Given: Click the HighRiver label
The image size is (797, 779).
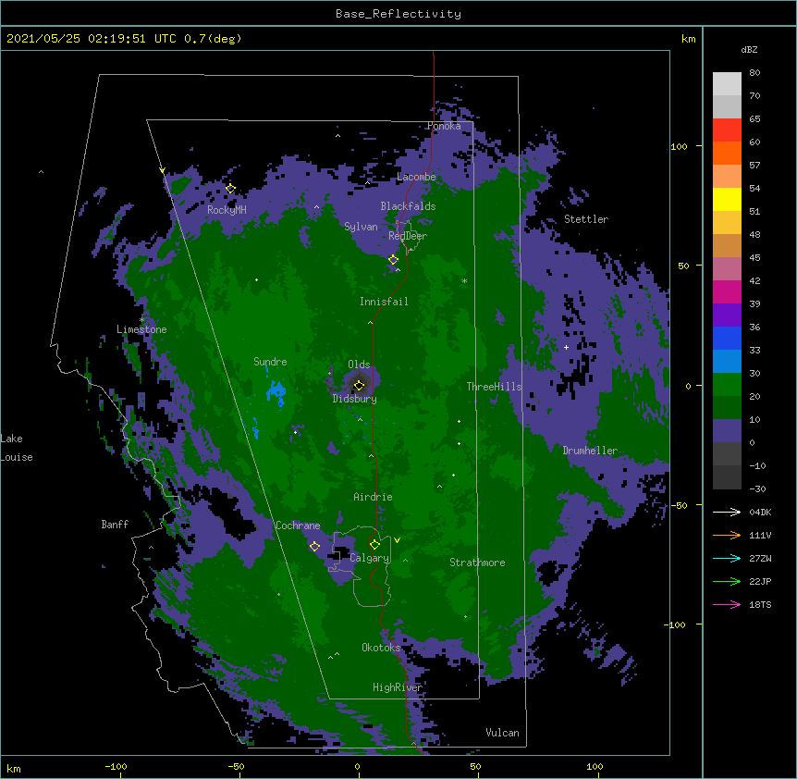Looking at the screenshot, I should [x=398, y=687].
